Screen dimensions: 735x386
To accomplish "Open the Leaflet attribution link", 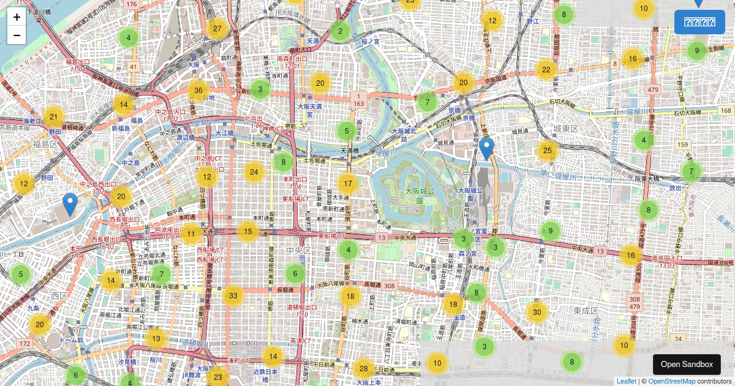I will (x=626, y=381).
